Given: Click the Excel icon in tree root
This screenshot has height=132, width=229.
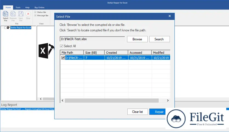Looking at the screenshot, I should 8,28.
